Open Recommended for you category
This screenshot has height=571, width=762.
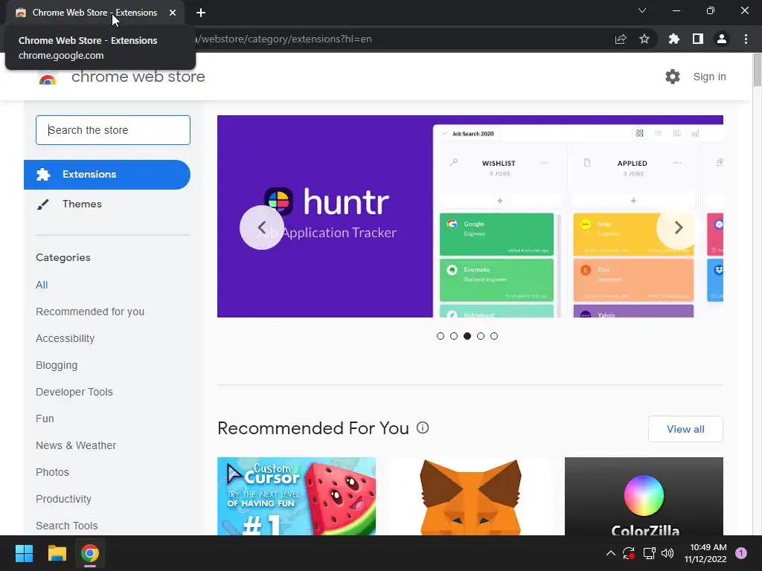pyautogui.click(x=90, y=312)
